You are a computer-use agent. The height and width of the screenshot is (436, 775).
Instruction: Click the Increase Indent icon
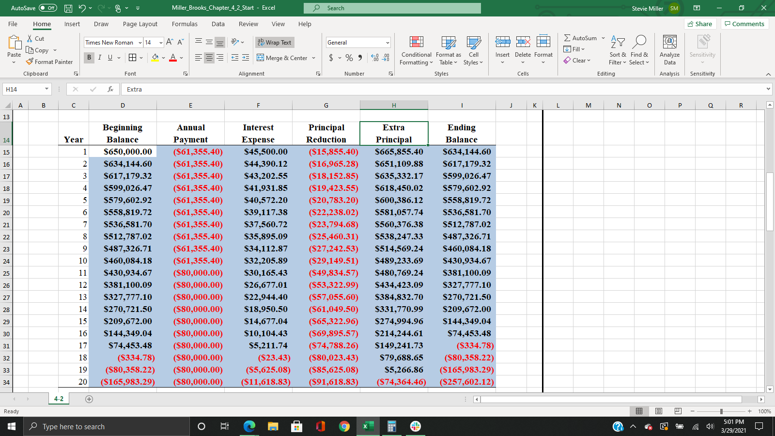coord(246,58)
